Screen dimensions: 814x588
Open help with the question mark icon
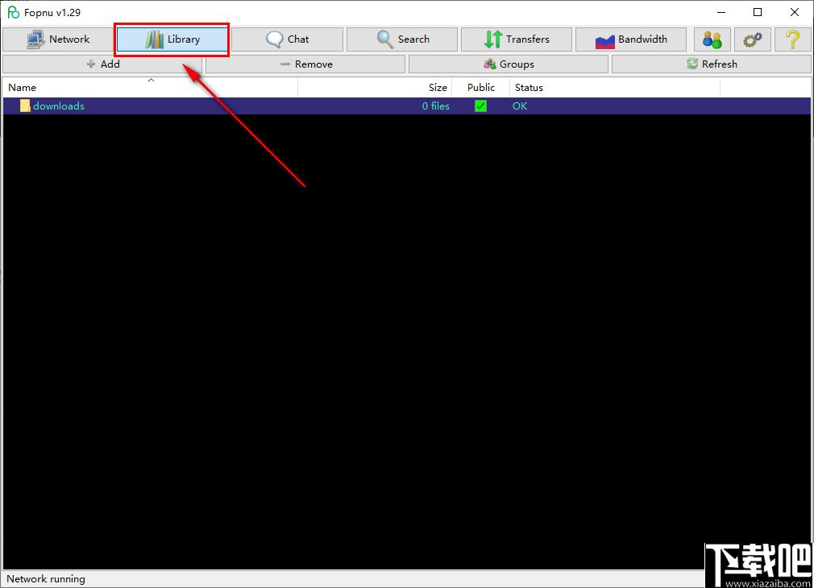793,39
